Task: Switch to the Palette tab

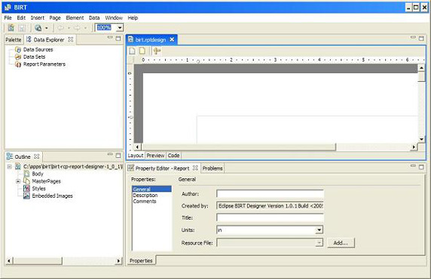Action: click(x=14, y=40)
